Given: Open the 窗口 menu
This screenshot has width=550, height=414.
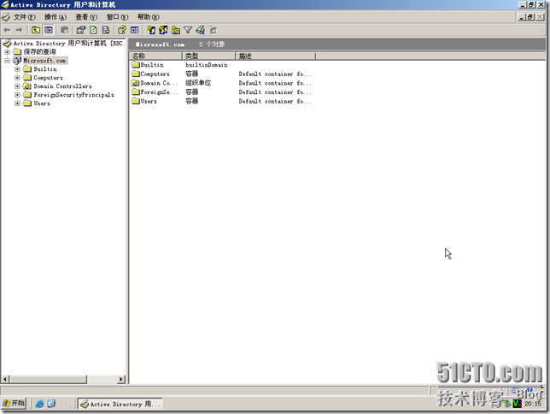Looking at the screenshot, I should tap(118, 17).
